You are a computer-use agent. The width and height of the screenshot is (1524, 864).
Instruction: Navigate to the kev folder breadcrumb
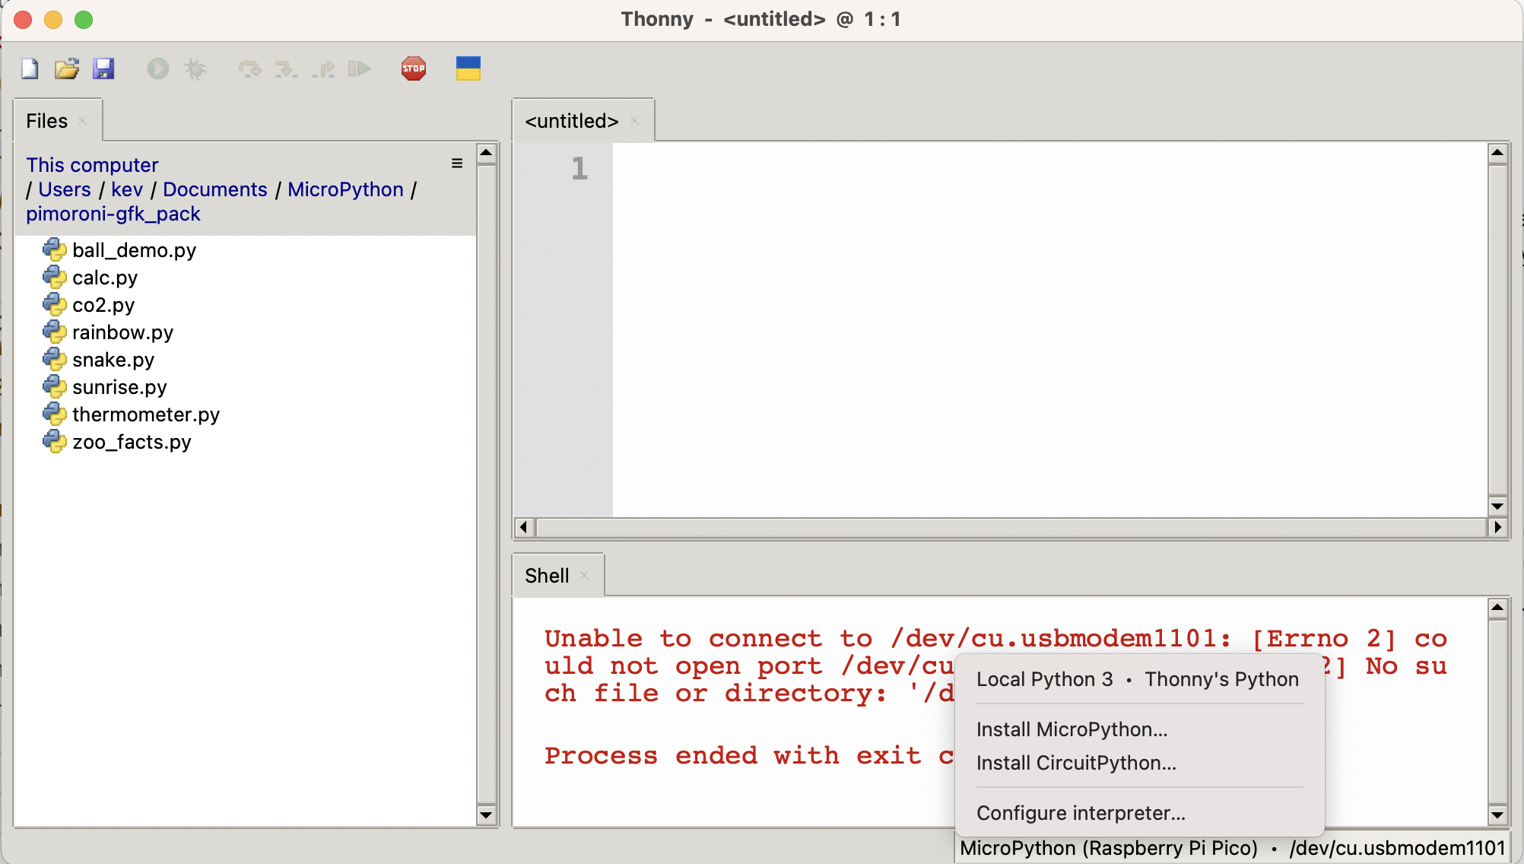point(127,189)
